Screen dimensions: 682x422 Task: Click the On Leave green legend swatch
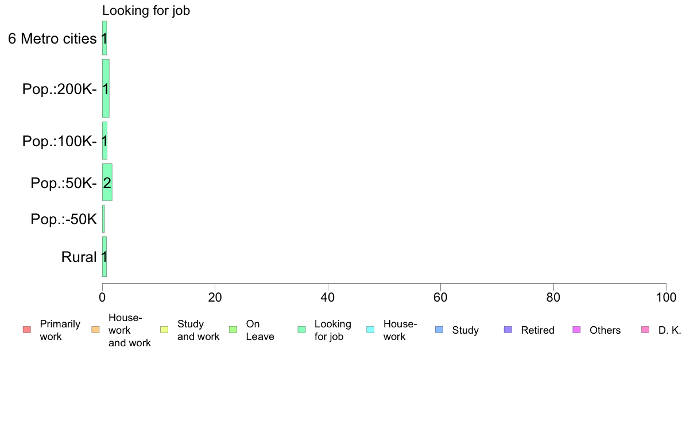pos(233,330)
